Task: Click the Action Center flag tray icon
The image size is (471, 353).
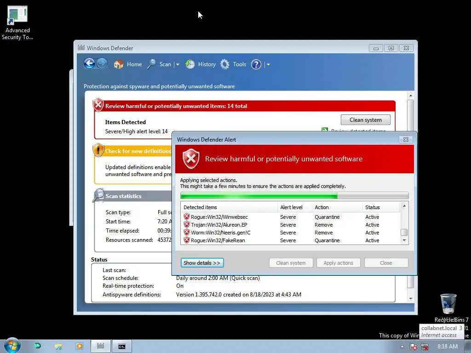Action: point(414,347)
